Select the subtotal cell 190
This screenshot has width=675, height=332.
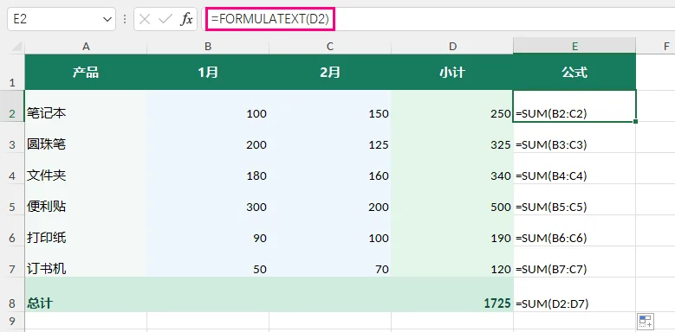tap(452, 231)
